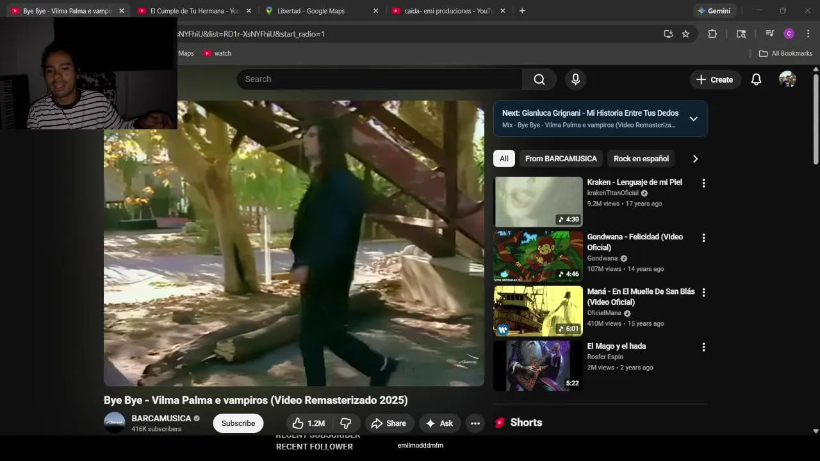Open YouTube account avatar menu
This screenshot has width=820, height=461.
[x=787, y=79]
